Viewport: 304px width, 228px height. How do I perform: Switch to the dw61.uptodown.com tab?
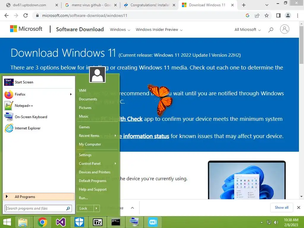[x=32, y=5]
